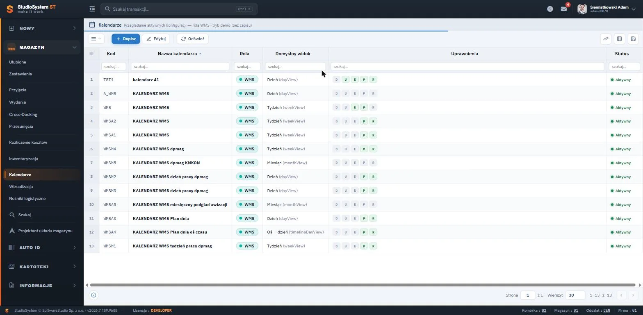
Task: Toggle the E permission badge for WMSM1
Action: (x=355, y=246)
